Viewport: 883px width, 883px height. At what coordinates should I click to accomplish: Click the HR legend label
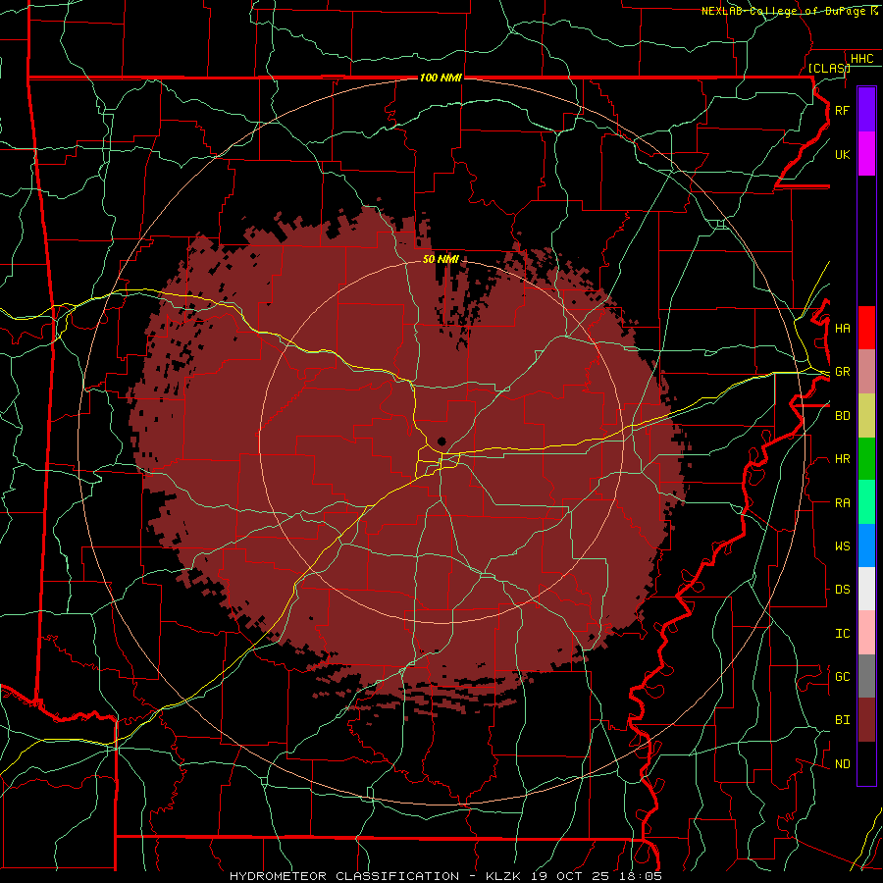(842, 459)
